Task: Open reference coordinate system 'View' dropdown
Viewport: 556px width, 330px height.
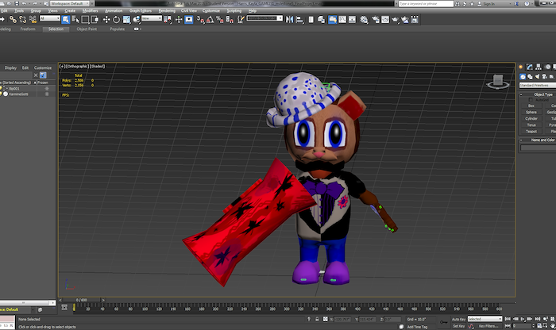Action: (152, 18)
